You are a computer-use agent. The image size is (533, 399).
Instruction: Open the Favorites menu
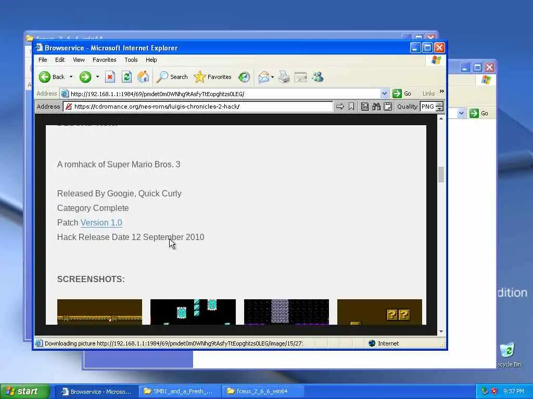tap(104, 60)
